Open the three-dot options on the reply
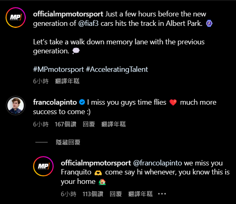The width and height of the screenshot is (236, 204). [162, 194]
